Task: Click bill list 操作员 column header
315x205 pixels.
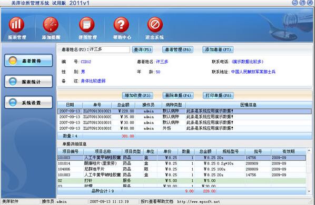Action: [149, 105]
